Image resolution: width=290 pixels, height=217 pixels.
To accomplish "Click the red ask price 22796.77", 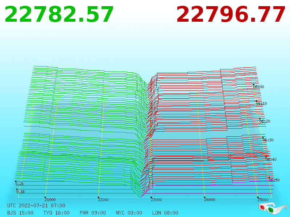I will click(x=231, y=14).
